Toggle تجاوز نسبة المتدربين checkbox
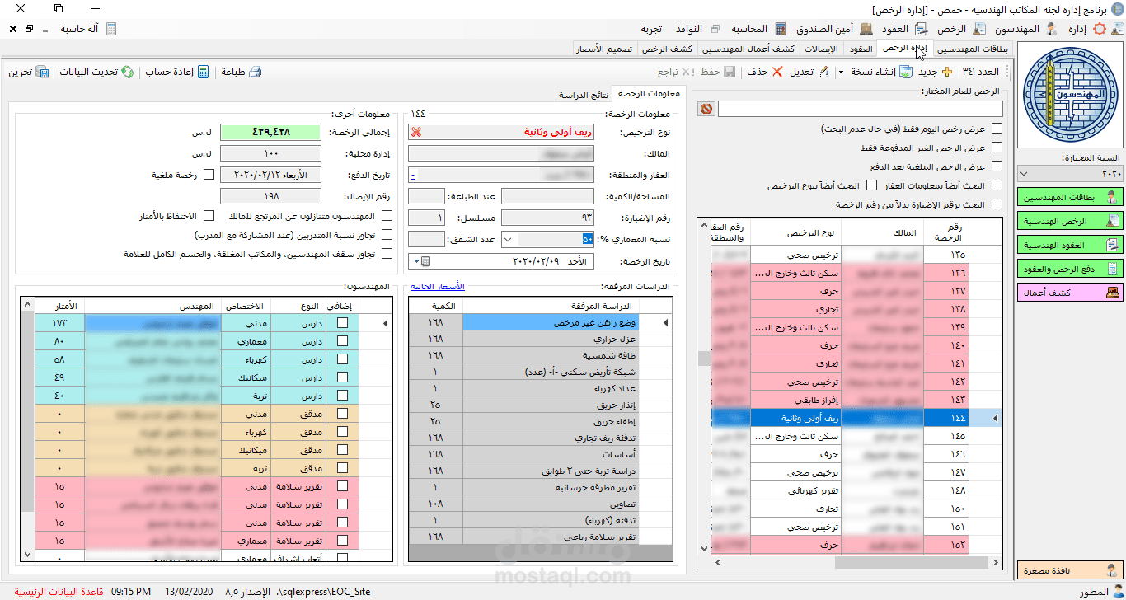Viewport: 1126px width, 600px height. pyautogui.click(x=387, y=235)
